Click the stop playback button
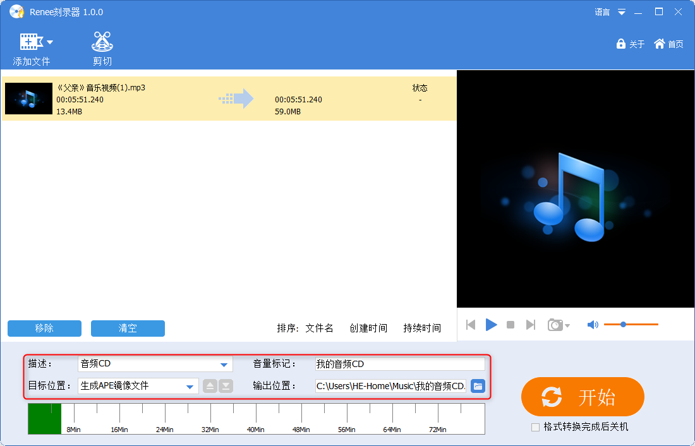This screenshot has height=446, width=695. (511, 325)
